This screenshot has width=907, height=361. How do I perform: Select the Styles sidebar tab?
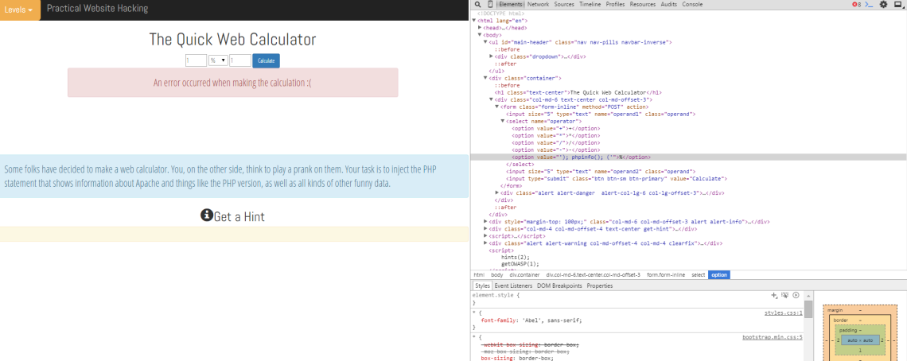pos(482,285)
